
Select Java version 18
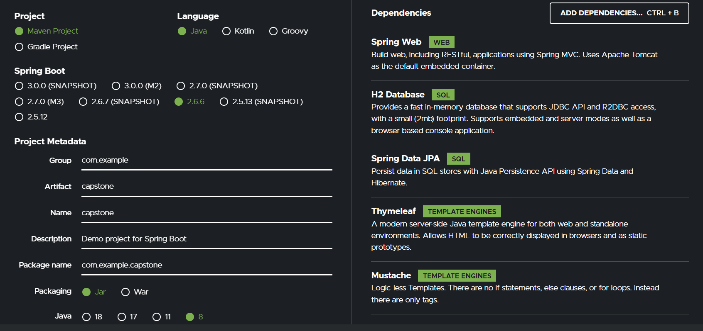click(x=92, y=317)
